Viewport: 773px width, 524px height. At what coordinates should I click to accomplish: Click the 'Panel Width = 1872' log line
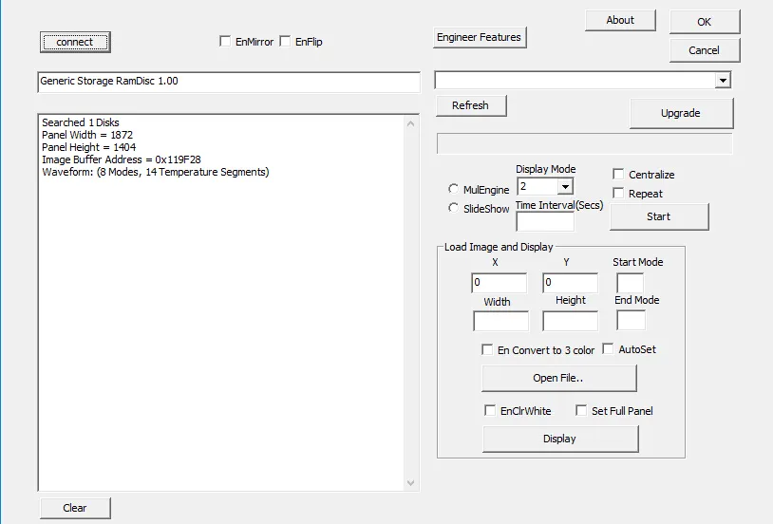[x=87, y=135]
